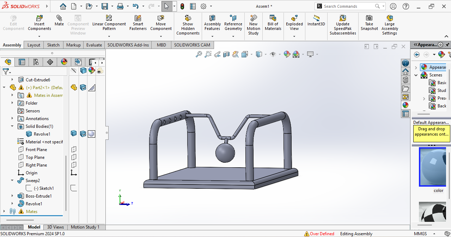Set Revolve1 body appearance swatch

click(91, 134)
